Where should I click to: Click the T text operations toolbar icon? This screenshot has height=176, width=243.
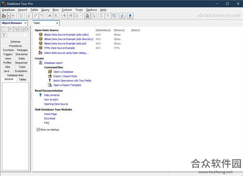[108, 16]
